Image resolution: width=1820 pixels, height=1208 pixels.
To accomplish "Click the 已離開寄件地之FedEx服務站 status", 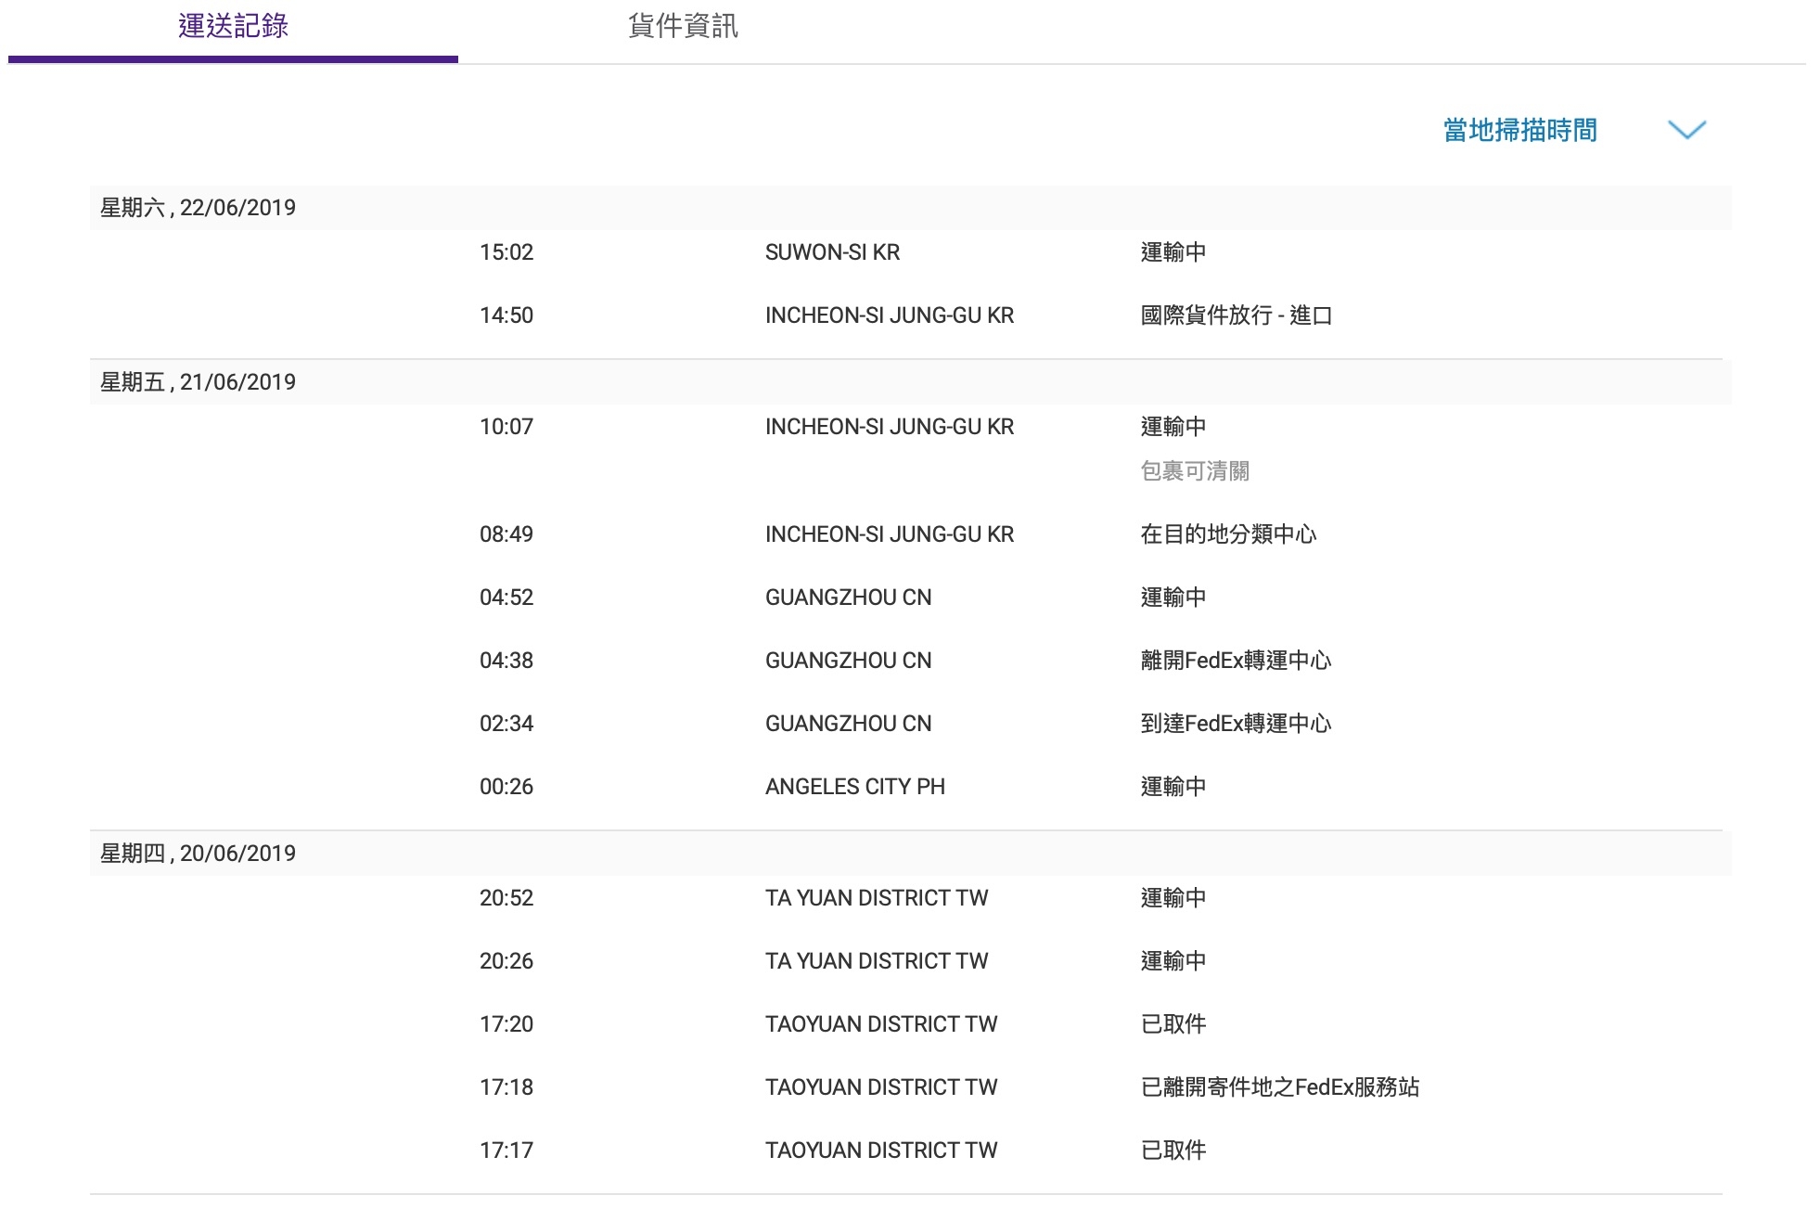I will [x=1280, y=1087].
